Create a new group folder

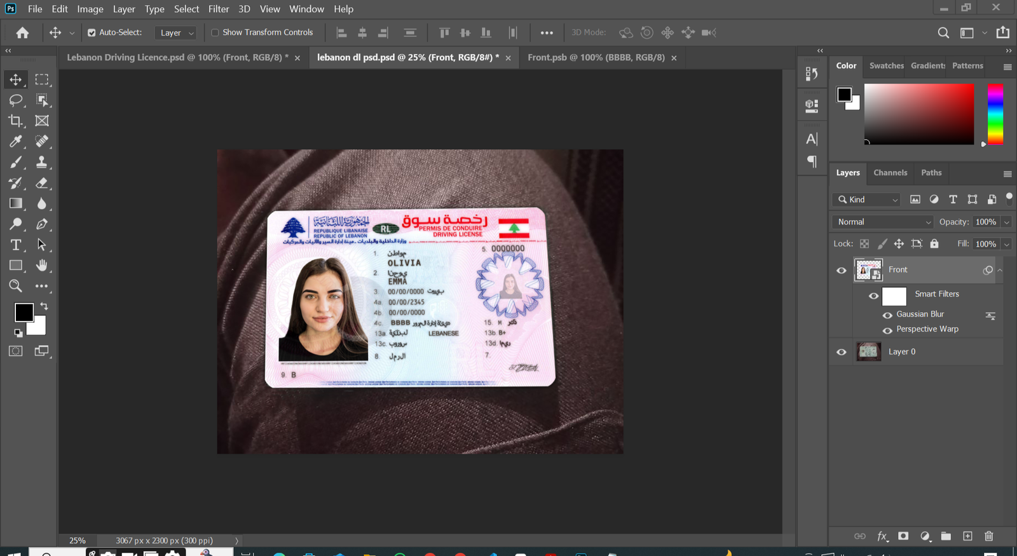946,536
